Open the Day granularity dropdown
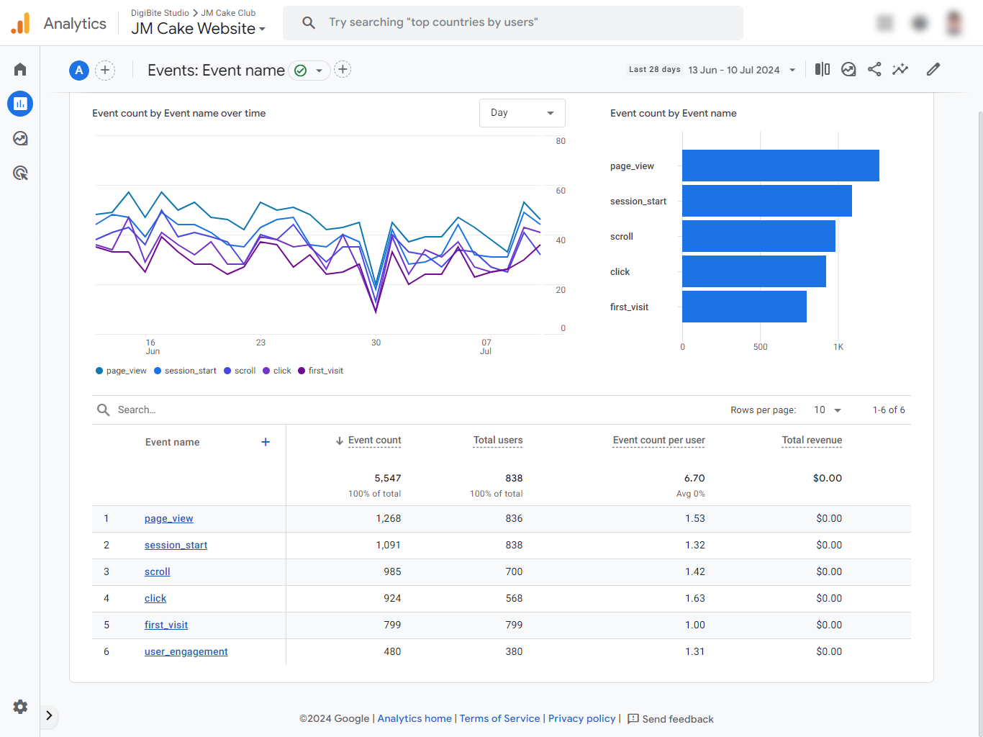The width and height of the screenshot is (983, 737). [522, 113]
